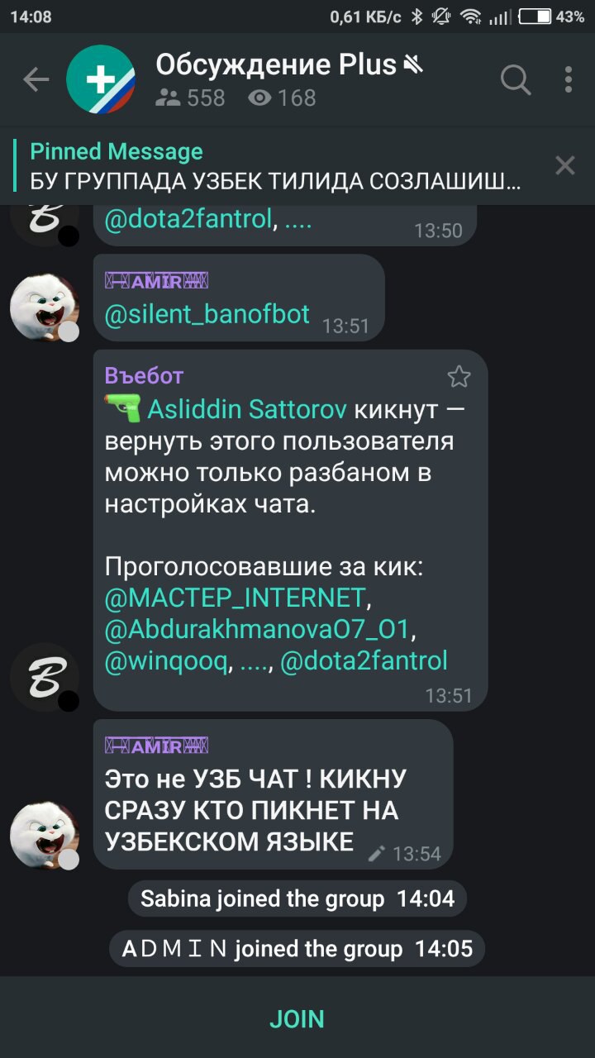Open the white rabbit avatar near the УЗБ ЧАТ message
Viewport: 595px width, 1058px height.
[x=45, y=835]
